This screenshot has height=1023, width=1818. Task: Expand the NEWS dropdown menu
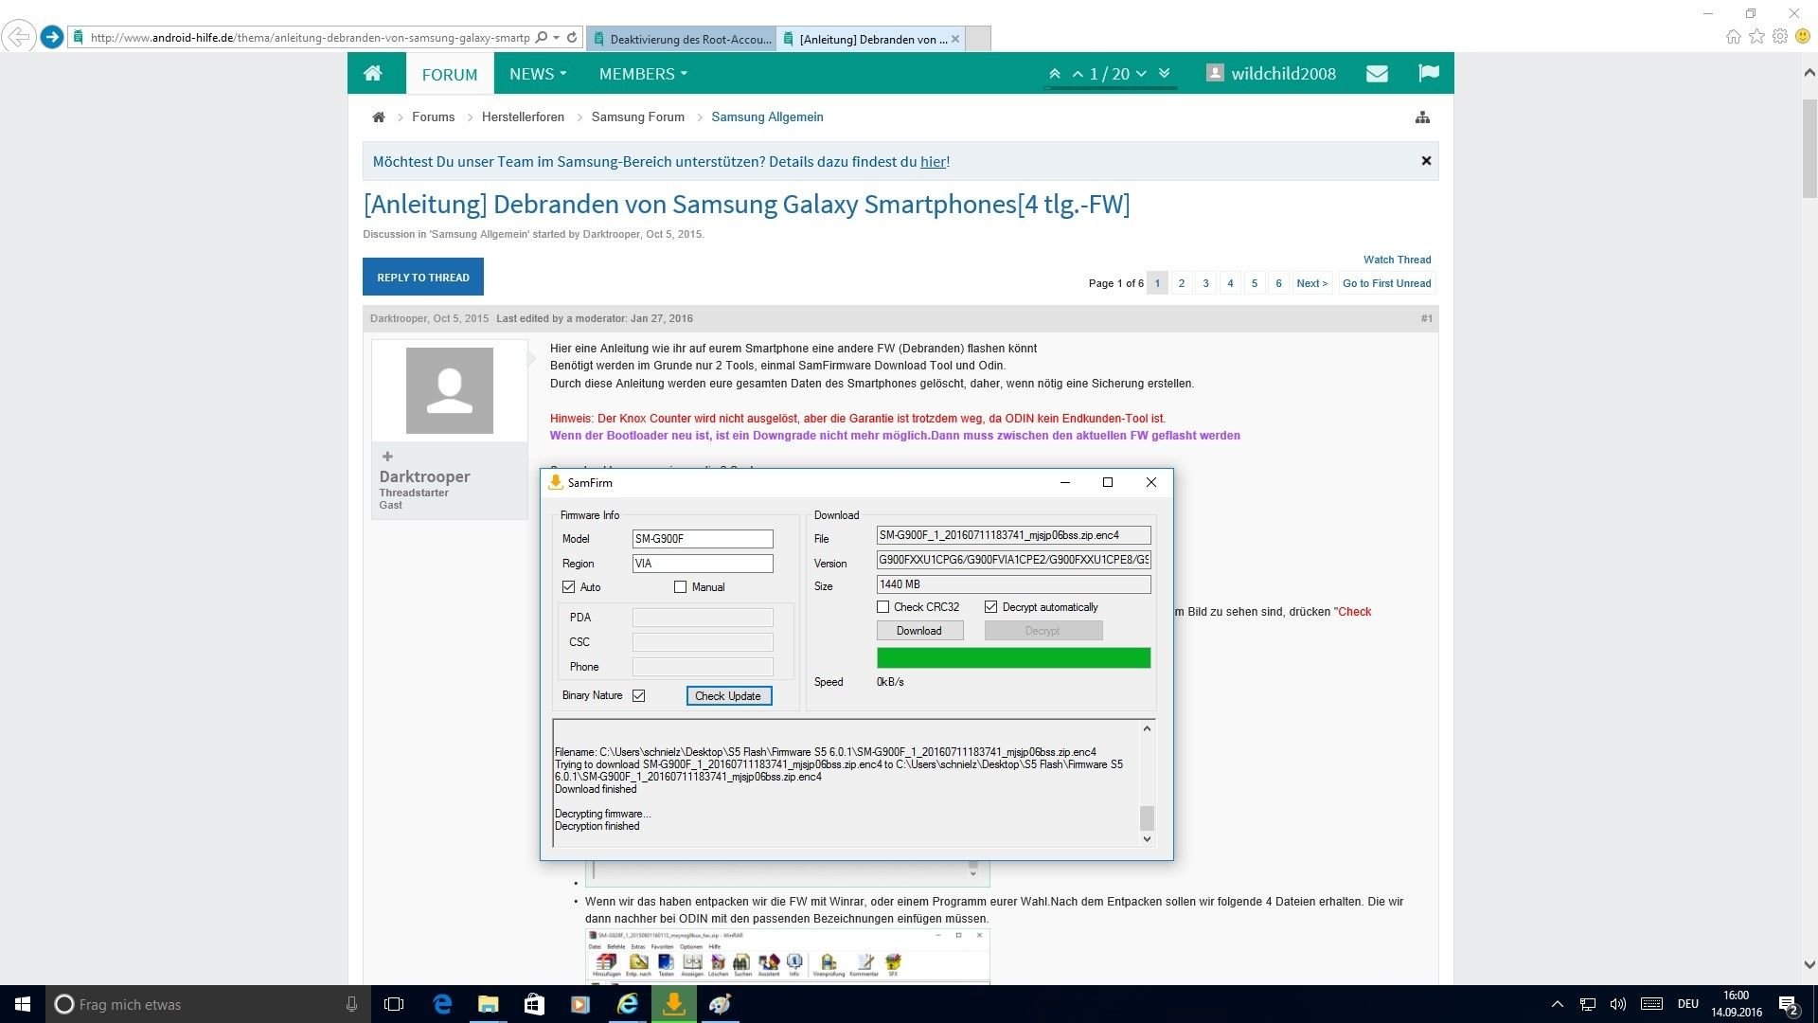(538, 74)
